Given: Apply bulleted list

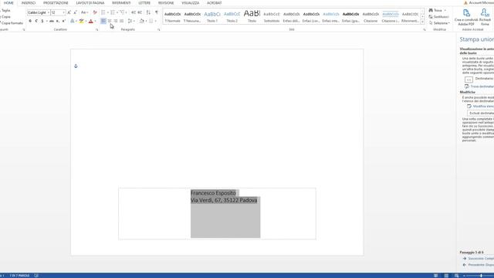Looking at the screenshot, I should [x=103, y=12].
